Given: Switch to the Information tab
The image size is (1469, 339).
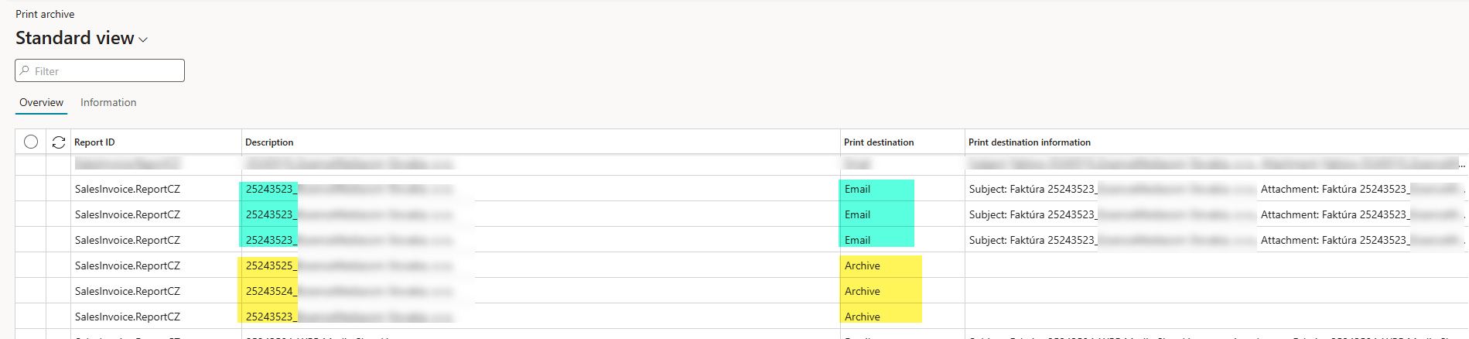Looking at the screenshot, I should [x=108, y=102].
